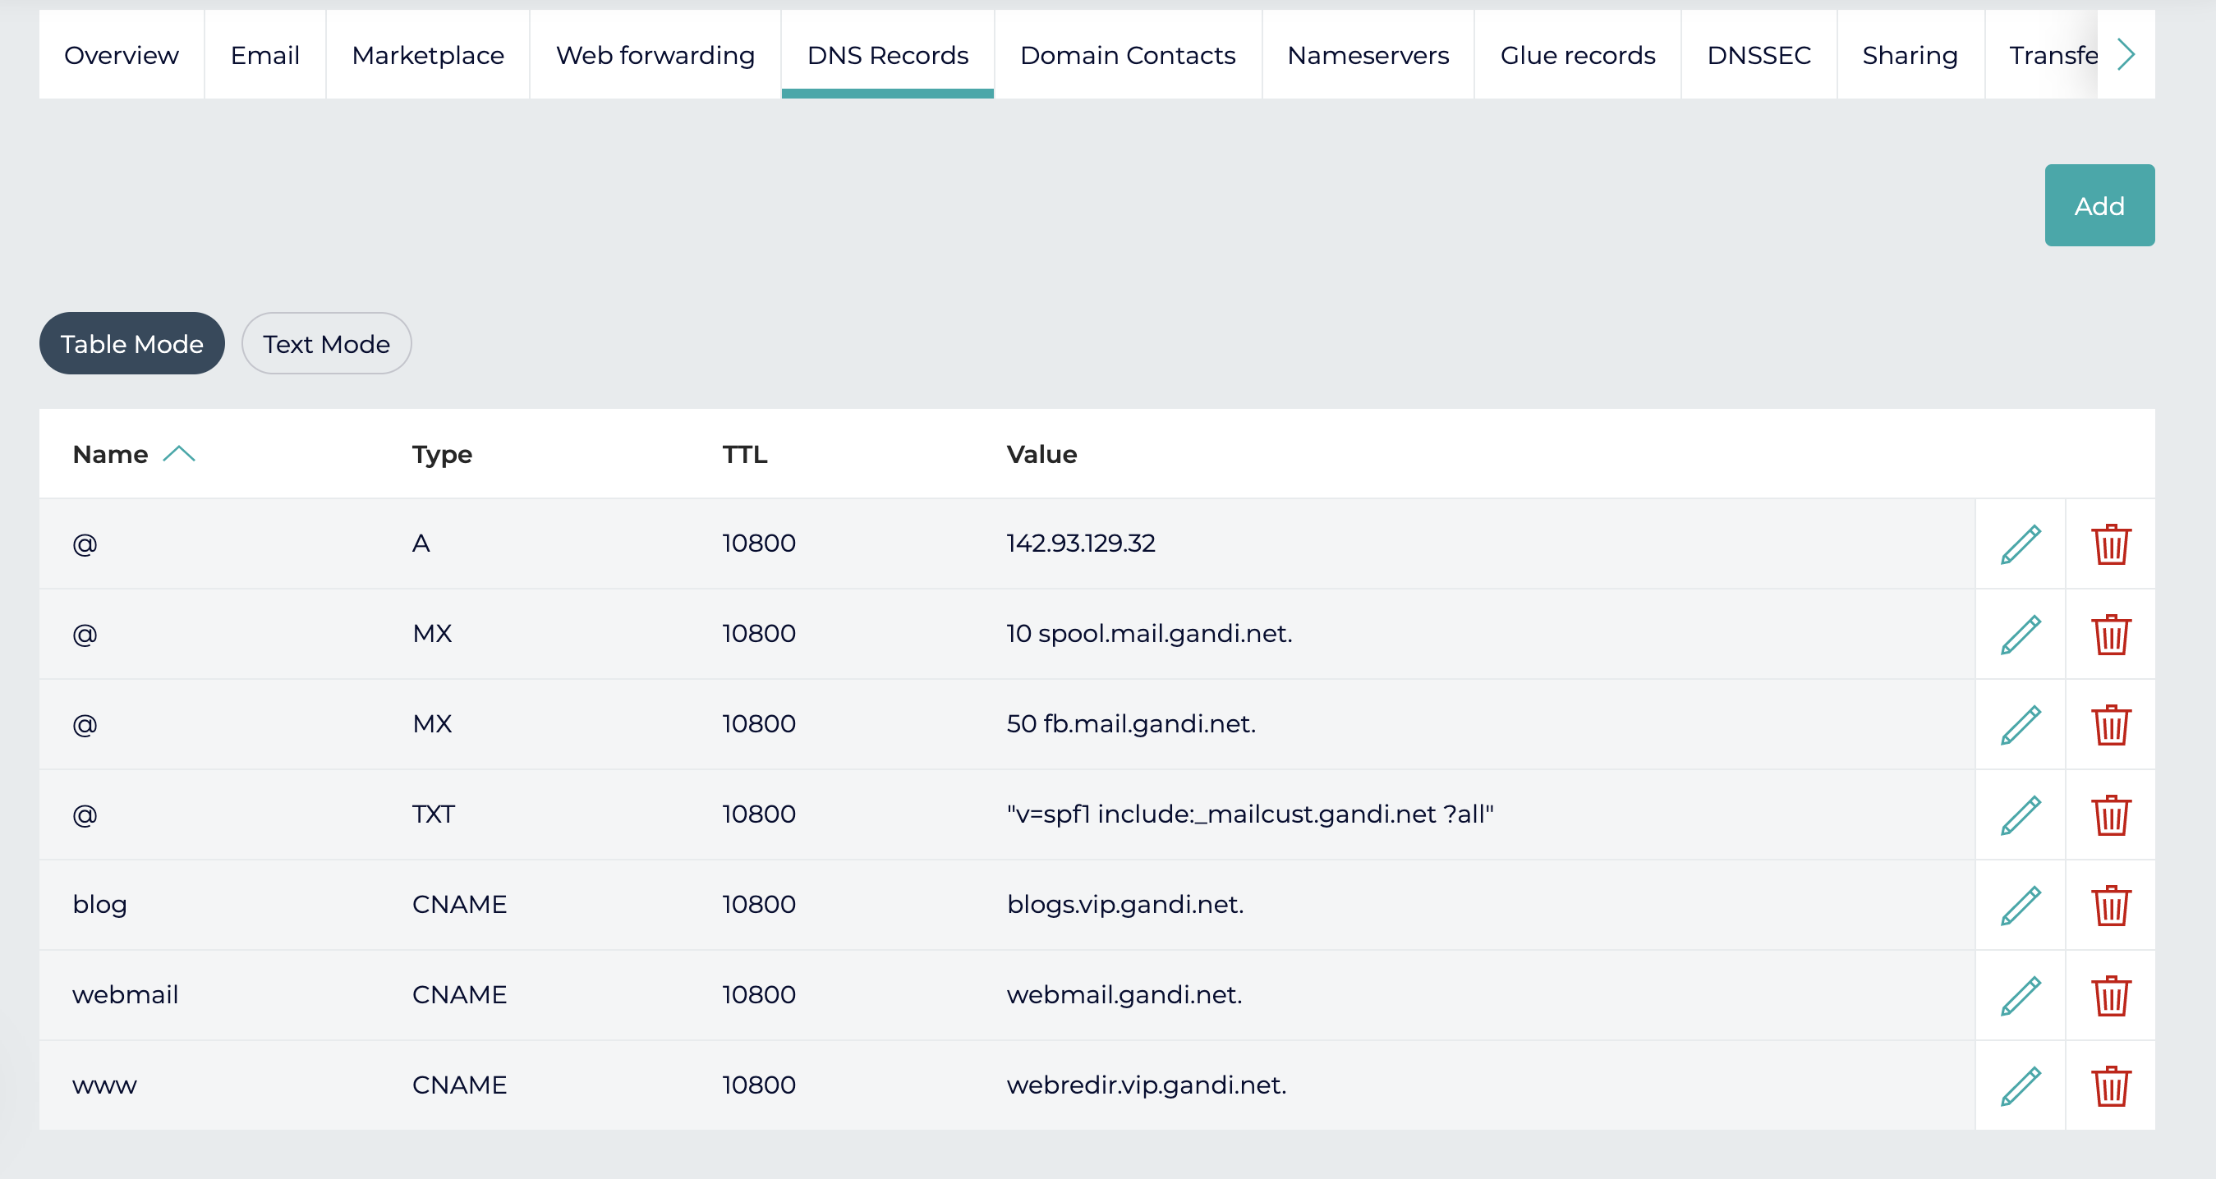Open the Glue records tab

click(x=1578, y=54)
